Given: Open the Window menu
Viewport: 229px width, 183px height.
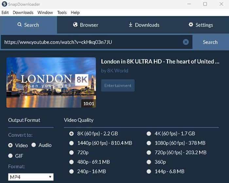Looking at the screenshot, I should point(45,12).
